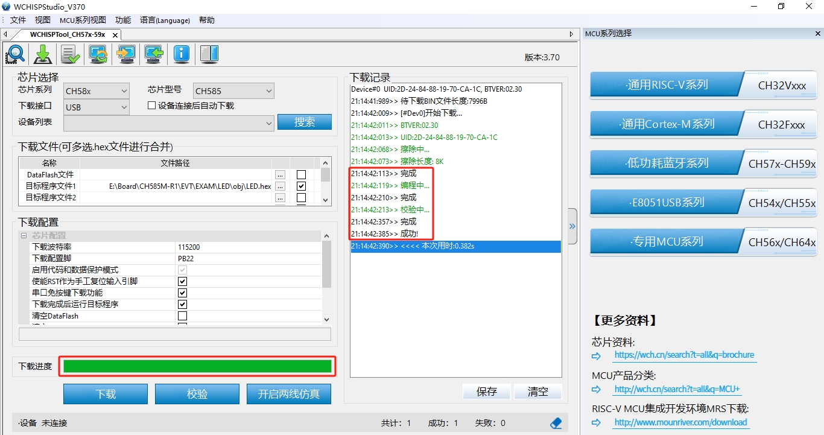Click the 下载 button
This screenshot has width=824, height=435.
click(106, 394)
